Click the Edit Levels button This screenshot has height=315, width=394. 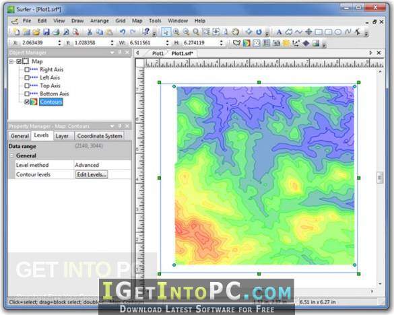pyautogui.click(x=92, y=174)
